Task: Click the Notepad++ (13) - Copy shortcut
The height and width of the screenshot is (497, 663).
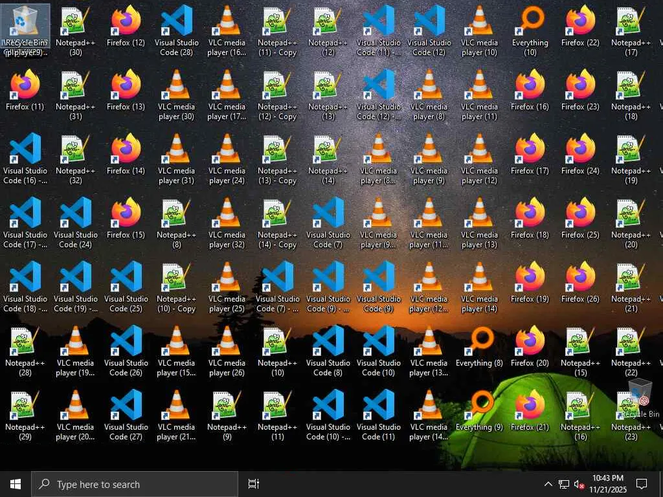Action: (x=277, y=160)
